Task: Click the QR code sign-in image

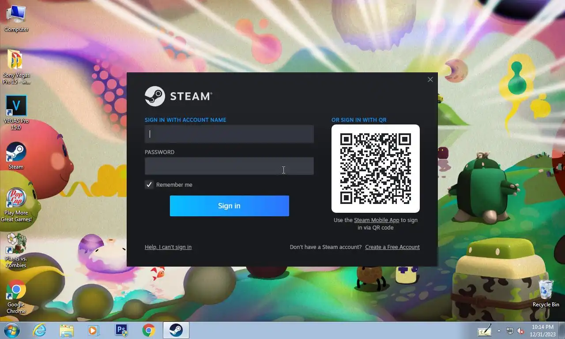Action: pyautogui.click(x=376, y=169)
